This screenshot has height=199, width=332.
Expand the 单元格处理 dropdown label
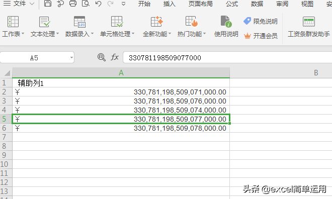[x=117, y=34]
